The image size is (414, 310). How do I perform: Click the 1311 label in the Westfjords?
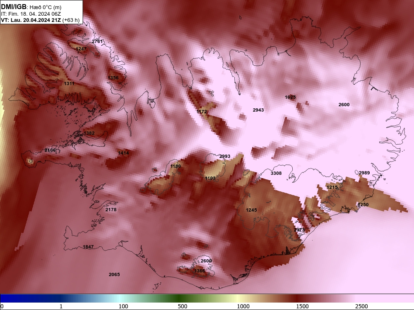[x=69, y=83]
